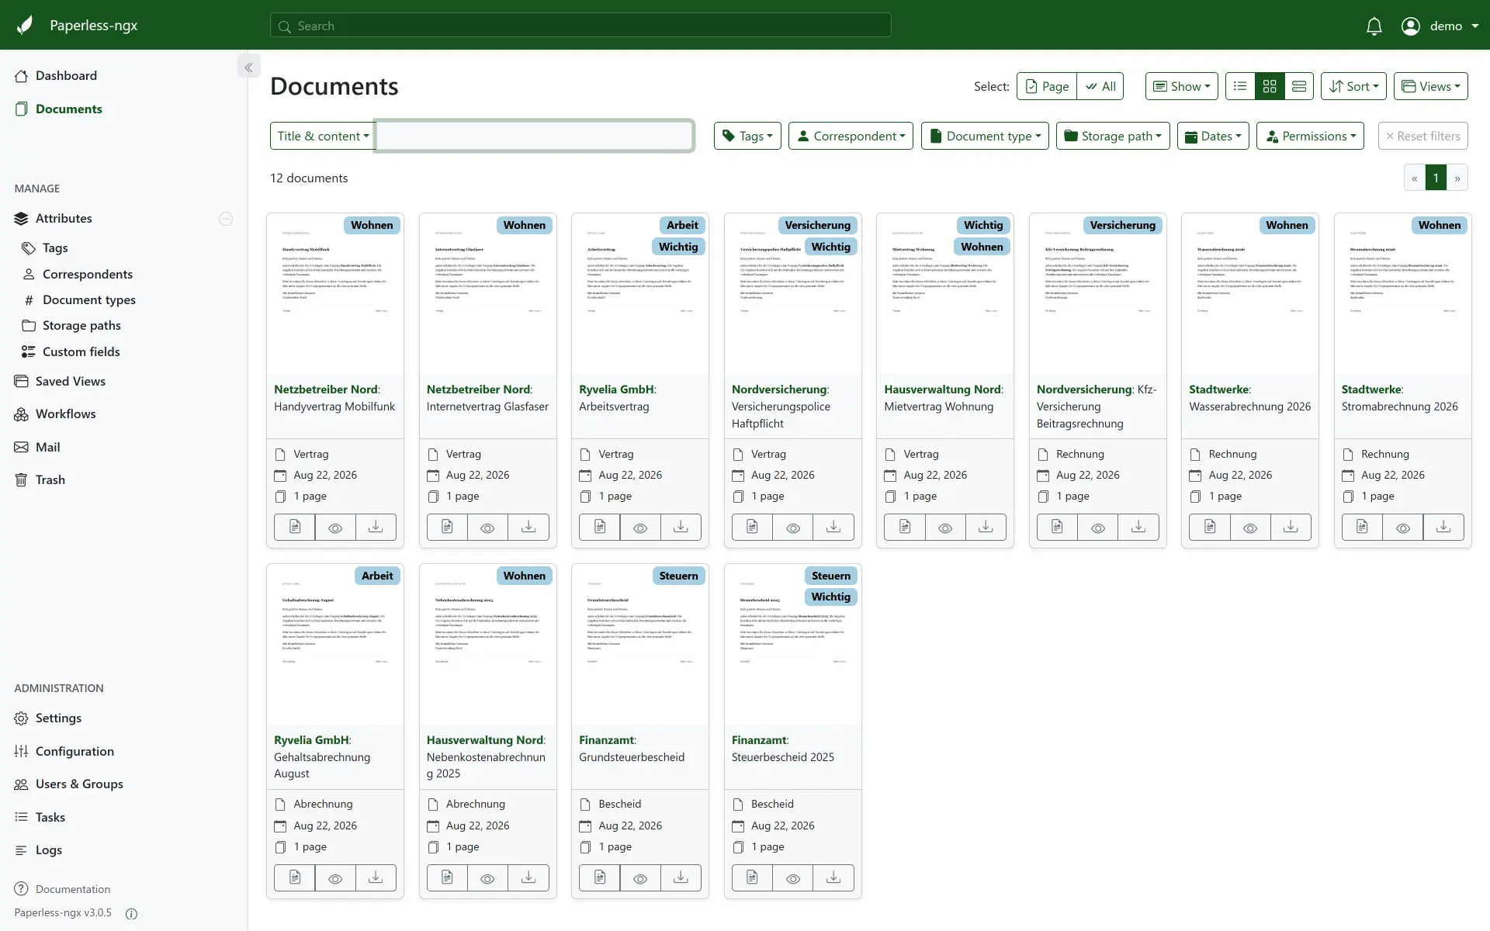Click the All select button
Image resolution: width=1490 pixels, height=931 pixels.
click(x=1100, y=86)
